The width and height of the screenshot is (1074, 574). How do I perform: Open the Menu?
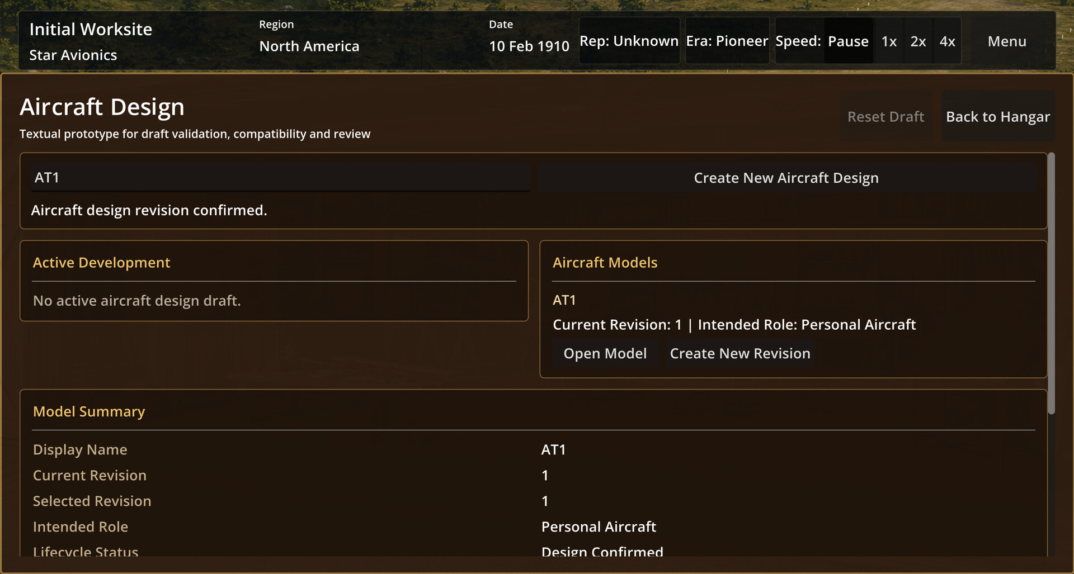coord(1007,41)
